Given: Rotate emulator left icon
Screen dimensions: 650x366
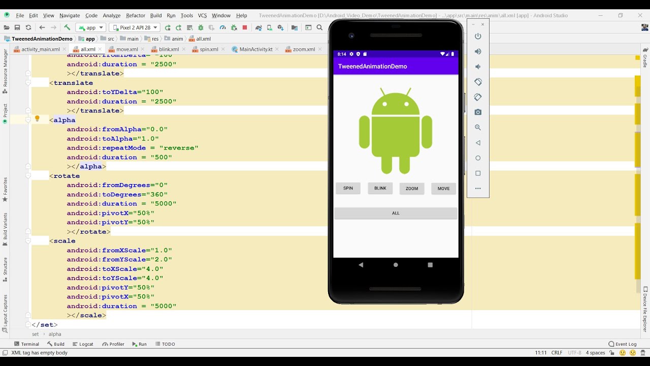Looking at the screenshot, I should pos(478,82).
